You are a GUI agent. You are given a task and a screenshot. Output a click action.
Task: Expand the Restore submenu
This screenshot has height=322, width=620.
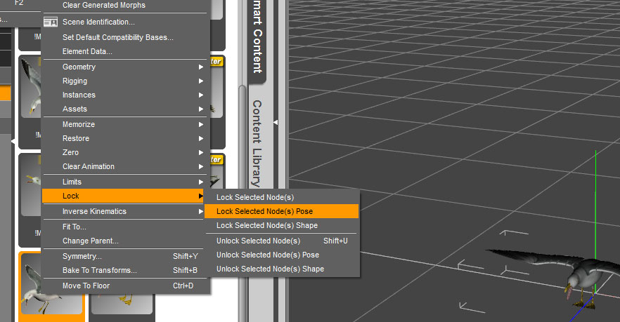pyautogui.click(x=124, y=138)
